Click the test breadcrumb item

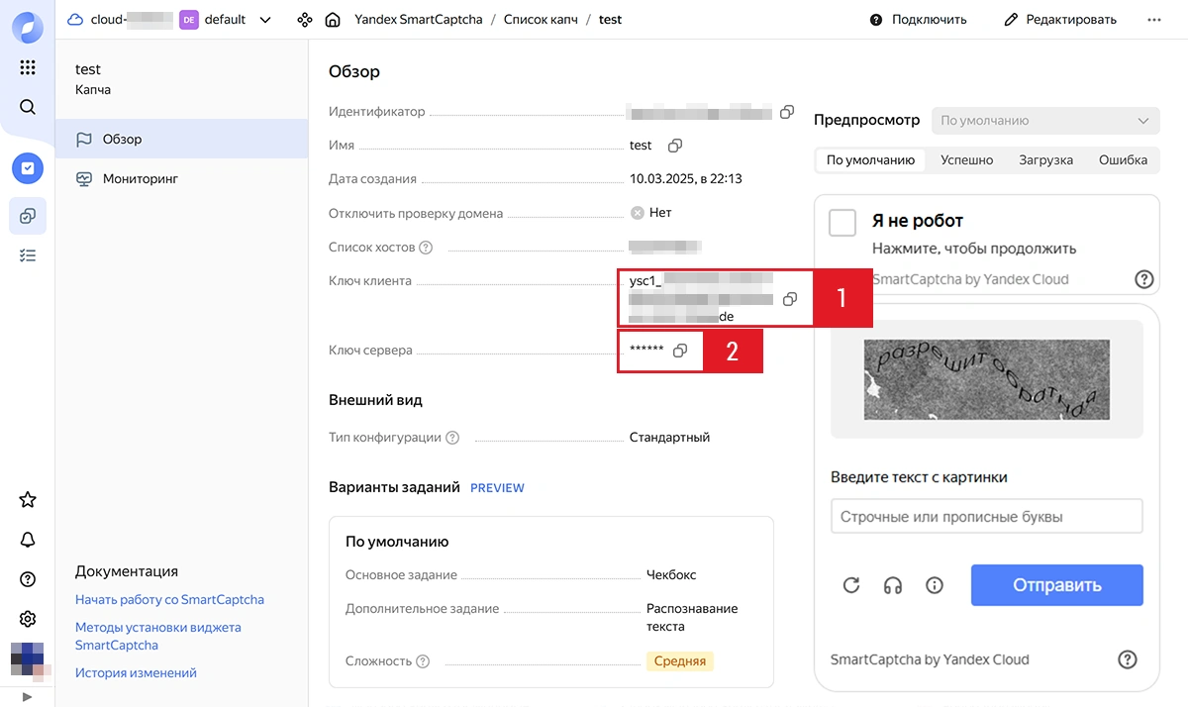pos(611,20)
